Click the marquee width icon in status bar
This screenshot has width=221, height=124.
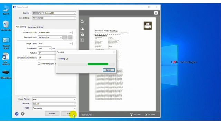(131, 115)
